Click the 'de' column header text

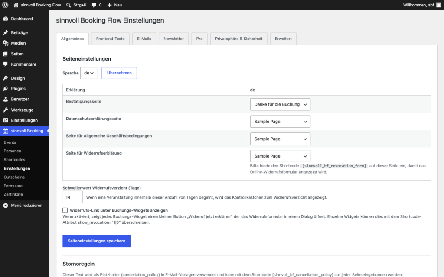[253, 90]
